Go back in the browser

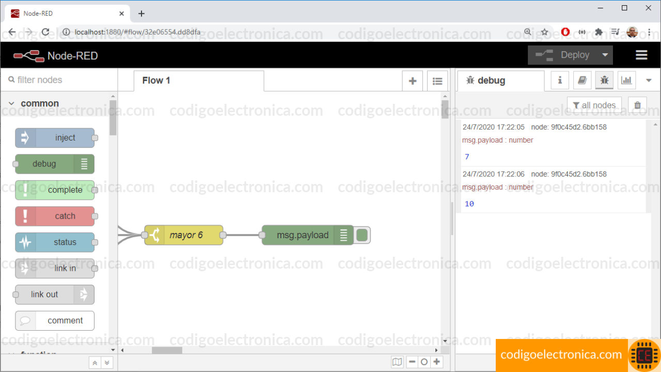point(12,32)
